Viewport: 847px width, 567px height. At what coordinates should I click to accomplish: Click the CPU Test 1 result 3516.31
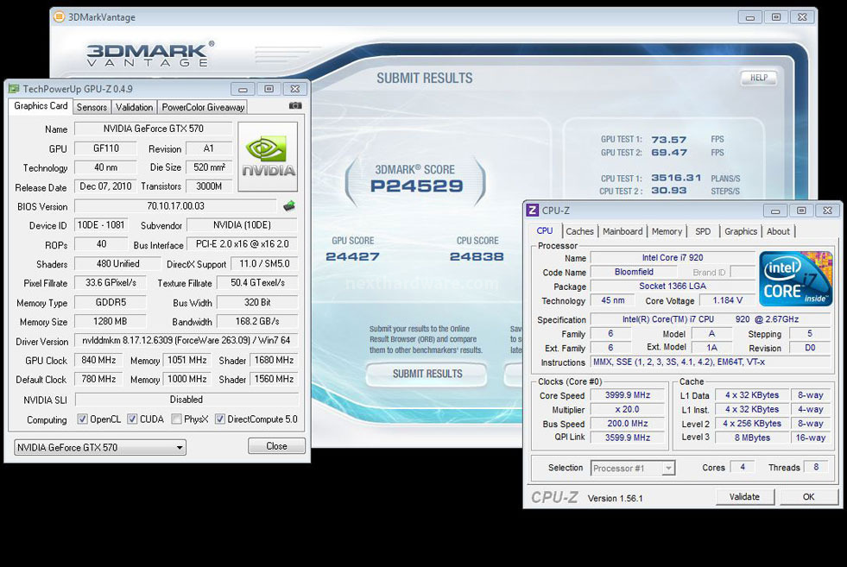676,178
